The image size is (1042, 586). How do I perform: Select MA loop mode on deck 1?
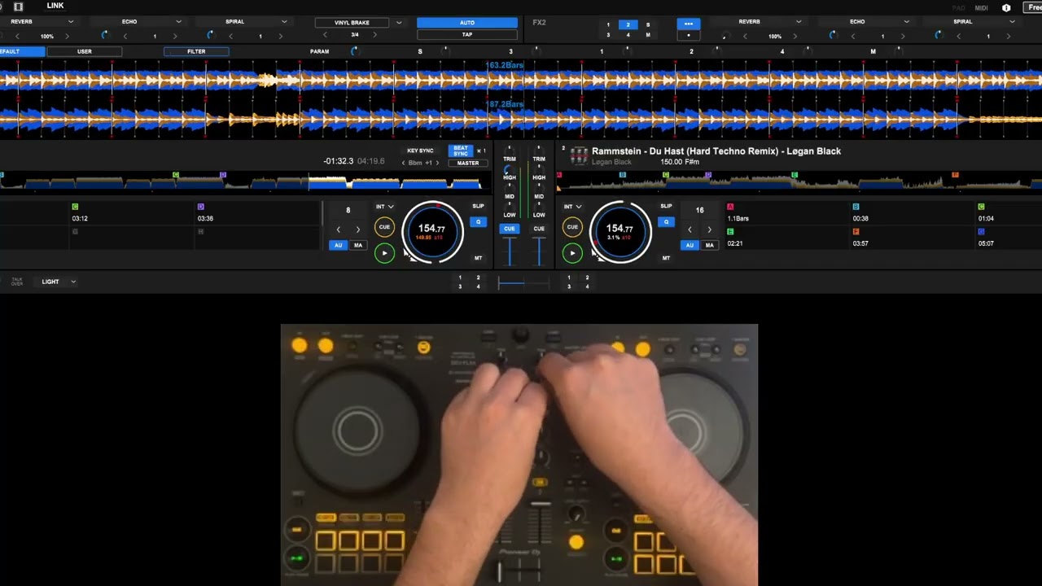[x=357, y=245]
